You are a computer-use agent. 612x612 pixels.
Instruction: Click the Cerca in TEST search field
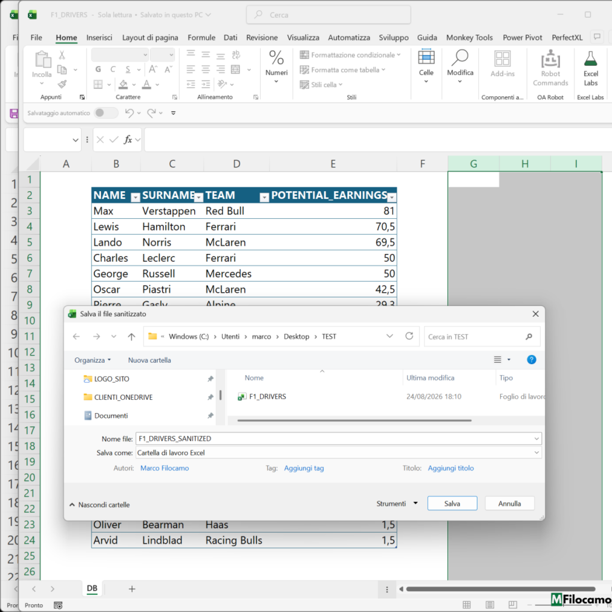point(482,336)
